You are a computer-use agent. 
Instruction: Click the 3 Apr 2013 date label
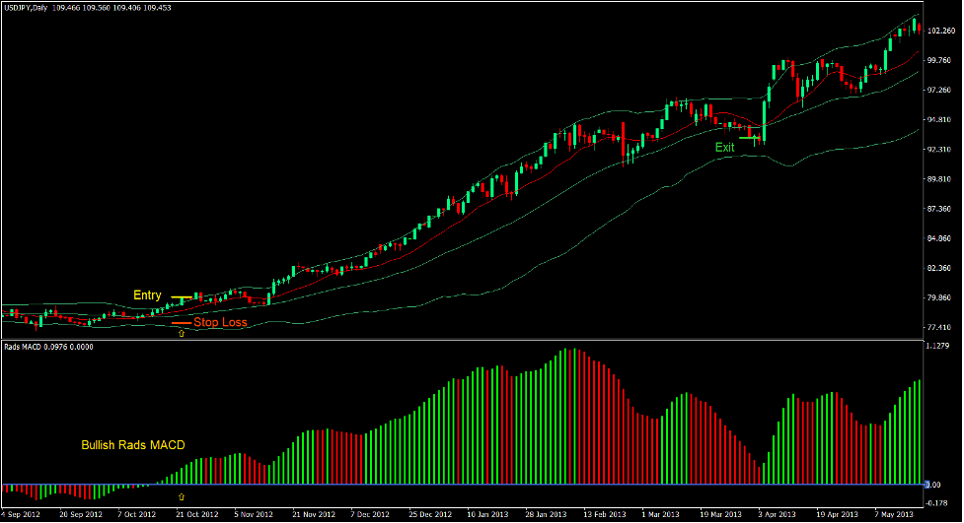[779, 514]
